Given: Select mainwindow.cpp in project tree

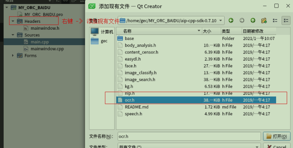Looking at the screenshot, I should (47, 49).
